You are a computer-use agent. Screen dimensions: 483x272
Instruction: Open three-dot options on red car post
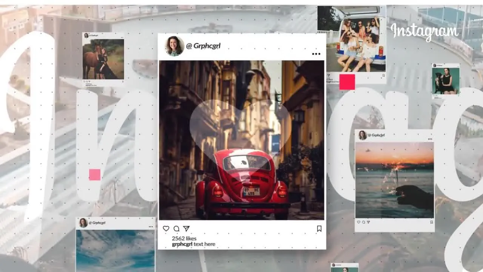(316, 54)
